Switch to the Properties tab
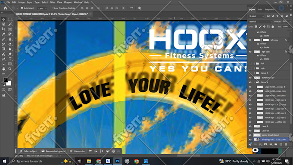 pyautogui.click(x=270, y=9)
